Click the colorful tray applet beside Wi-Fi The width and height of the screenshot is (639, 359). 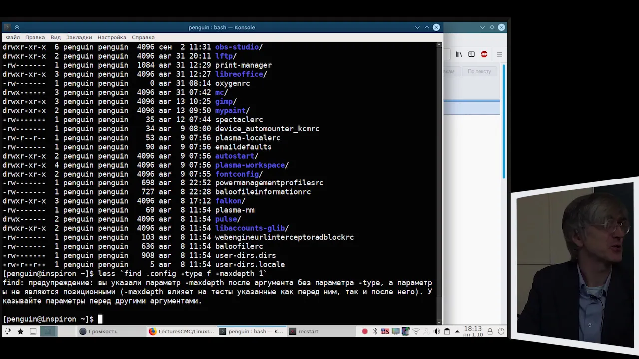coord(406,331)
